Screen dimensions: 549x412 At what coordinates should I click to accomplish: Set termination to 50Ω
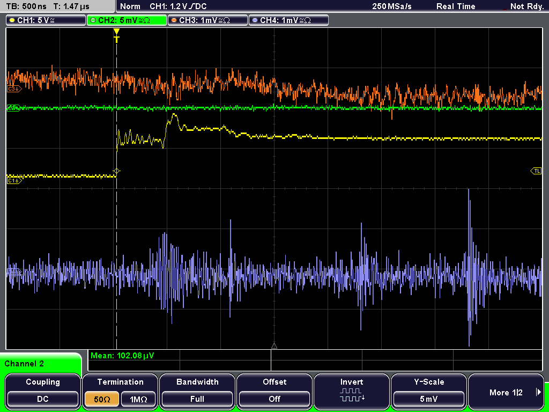pyautogui.click(x=102, y=399)
